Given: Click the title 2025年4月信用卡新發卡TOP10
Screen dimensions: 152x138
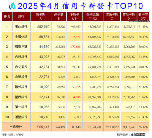Looking at the screenshot, I should [80, 6].
